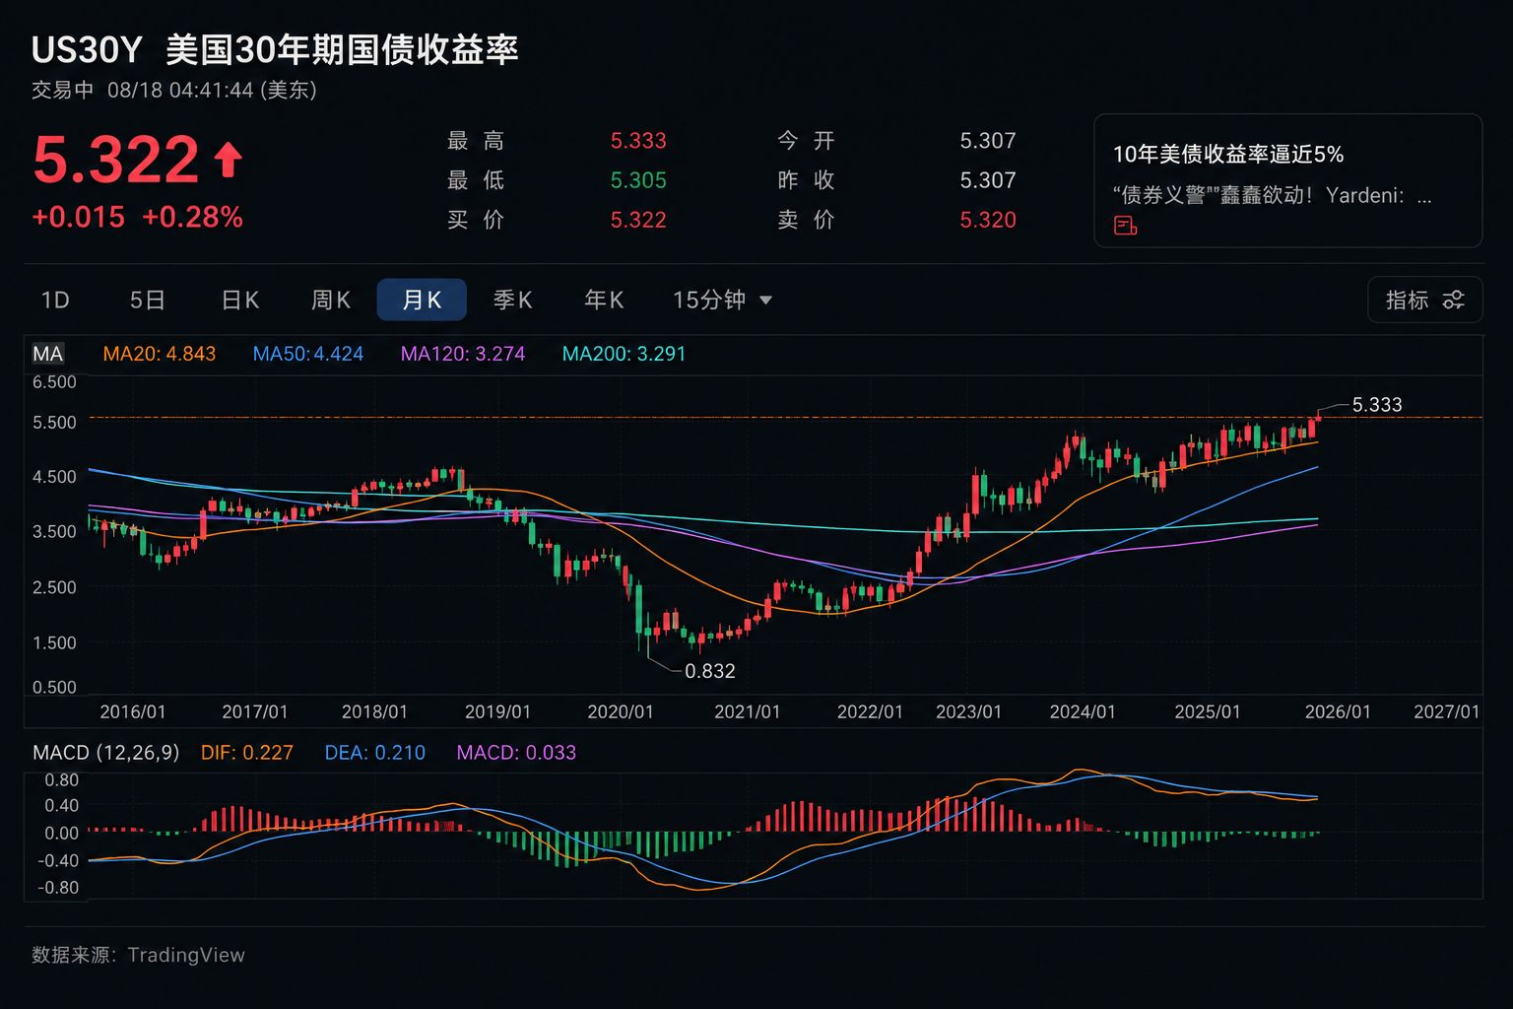Image resolution: width=1513 pixels, height=1009 pixels.
Task: Click the red up-arrow next to 5.322
Action: [x=229, y=160]
